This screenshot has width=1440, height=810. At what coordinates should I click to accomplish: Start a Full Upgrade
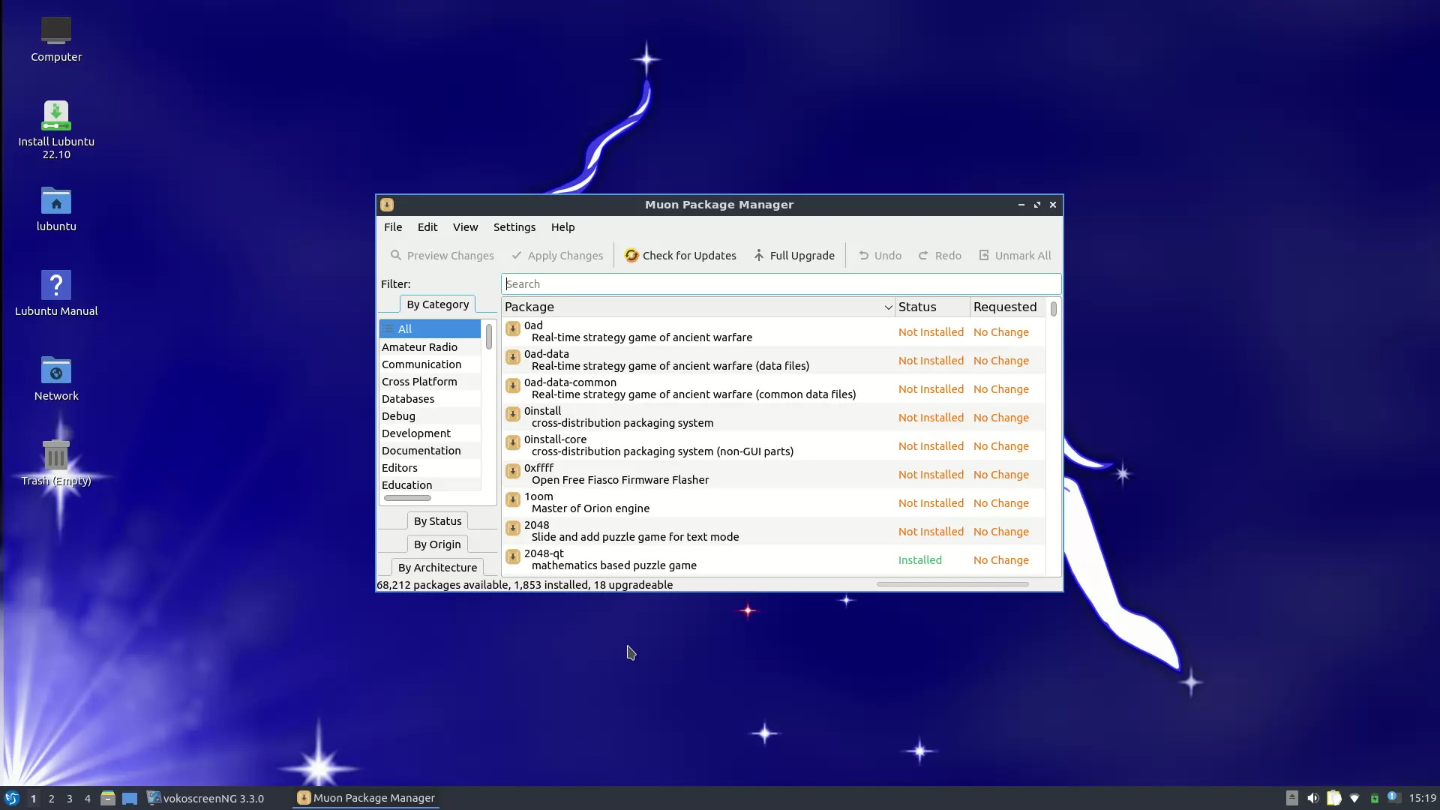pyautogui.click(x=793, y=256)
